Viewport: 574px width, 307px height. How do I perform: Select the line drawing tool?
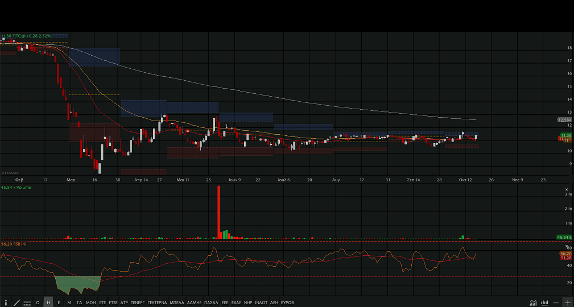16,302
